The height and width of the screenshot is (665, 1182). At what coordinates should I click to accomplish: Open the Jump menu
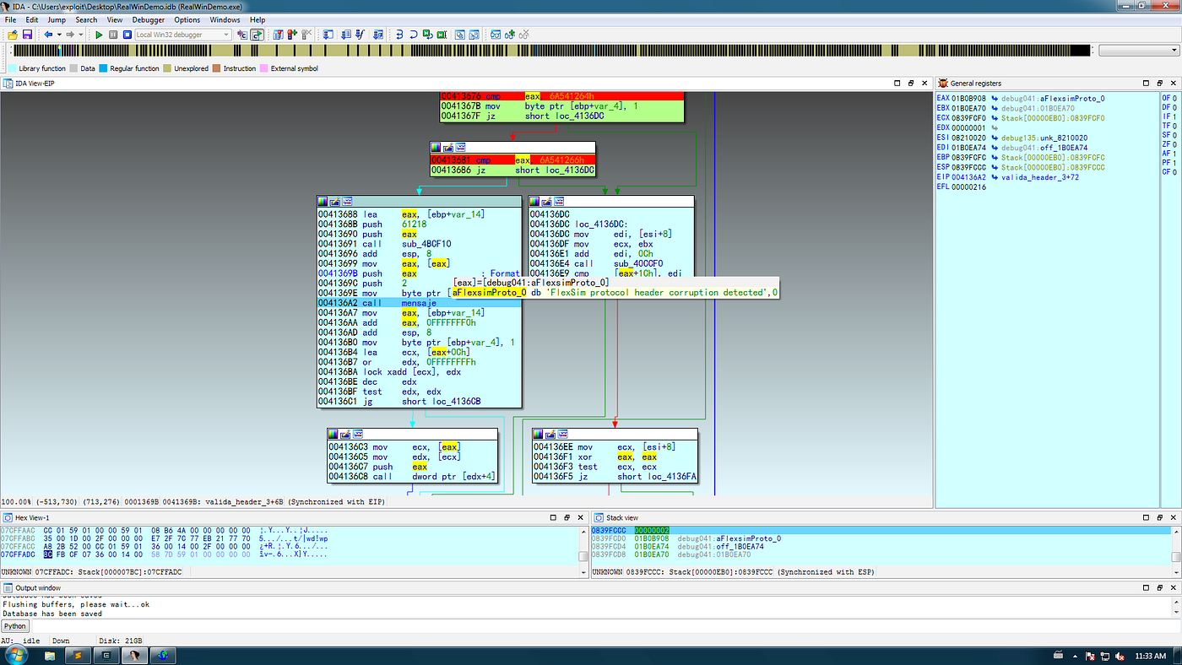pos(56,19)
